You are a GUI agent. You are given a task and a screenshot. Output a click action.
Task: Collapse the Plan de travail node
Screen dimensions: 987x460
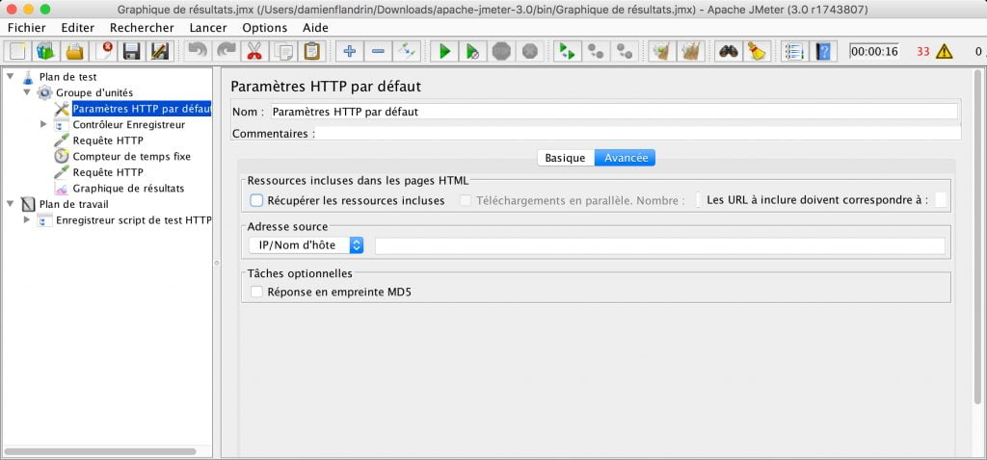pos(10,204)
